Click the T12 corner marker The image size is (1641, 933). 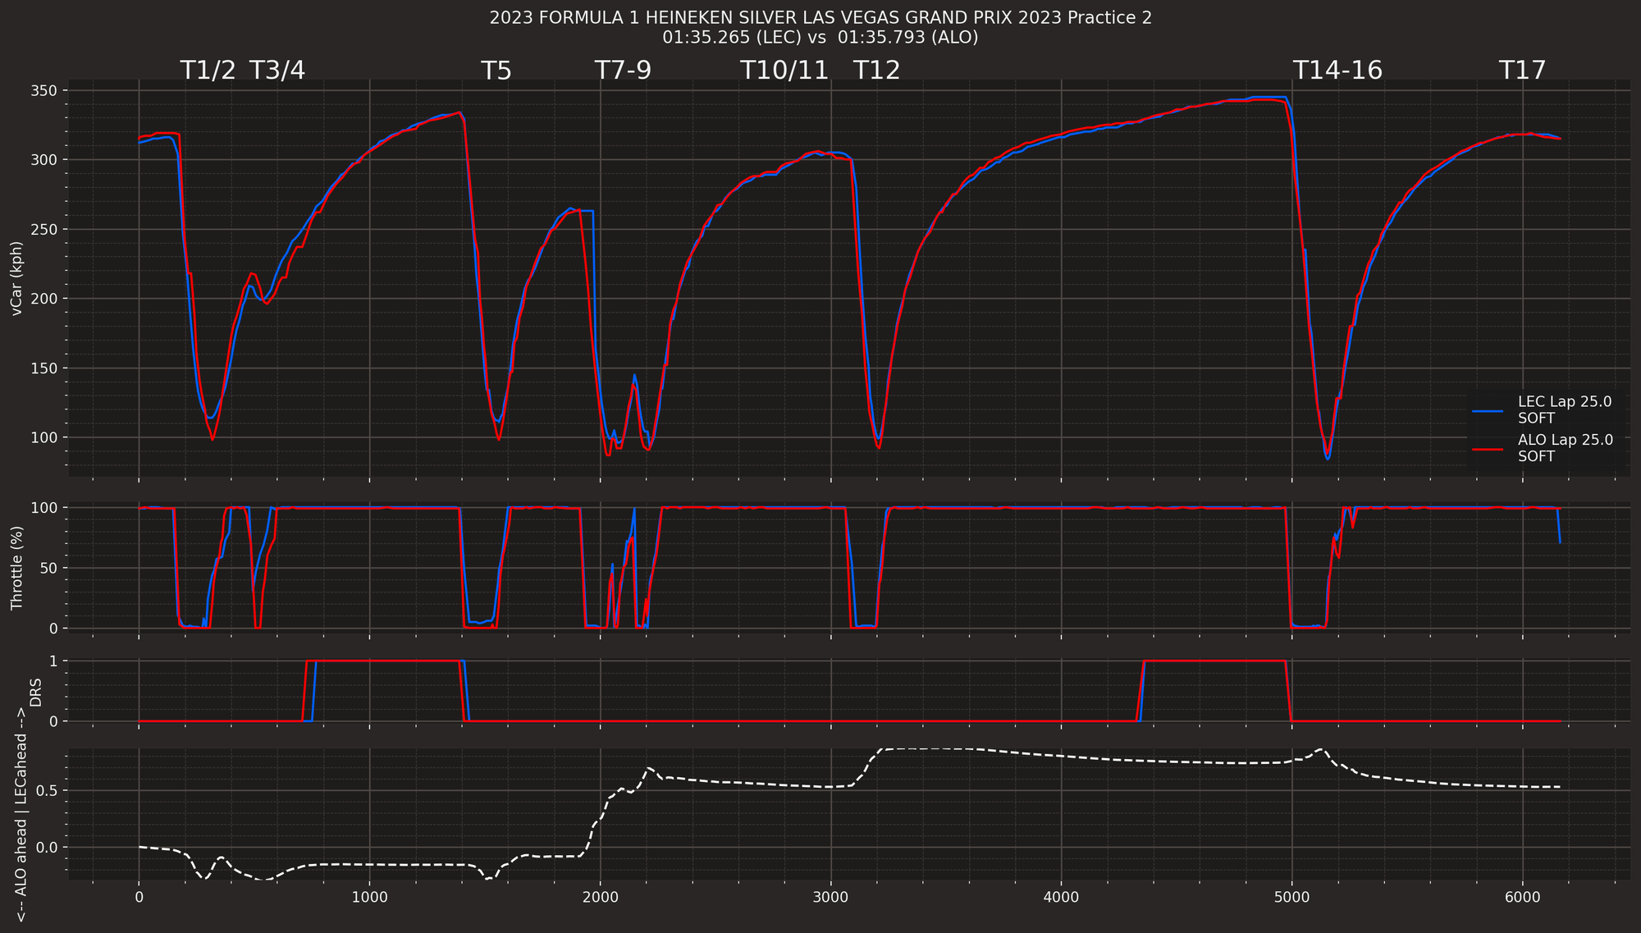(876, 71)
